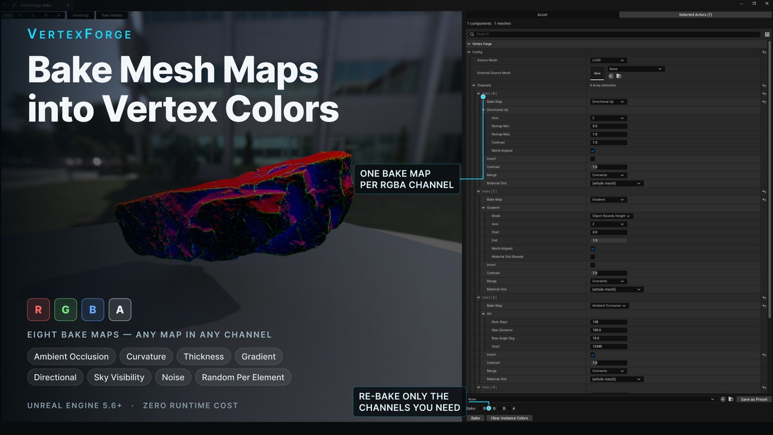Image resolution: width=773 pixels, height=435 pixels.
Task: Switch to Selected Actors (1) tab
Action: click(695, 14)
